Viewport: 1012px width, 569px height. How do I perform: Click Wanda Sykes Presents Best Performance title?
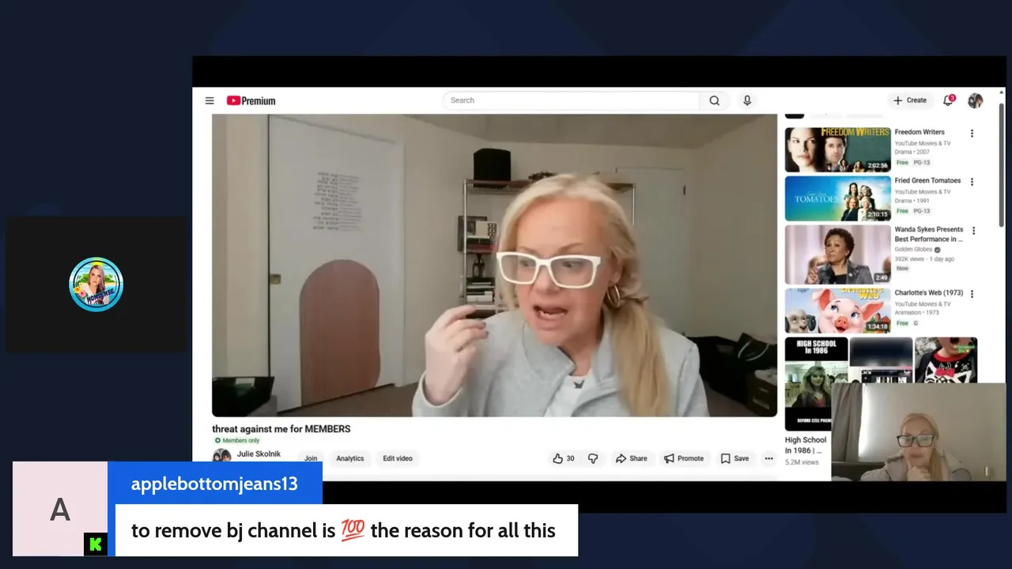coord(929,234)
